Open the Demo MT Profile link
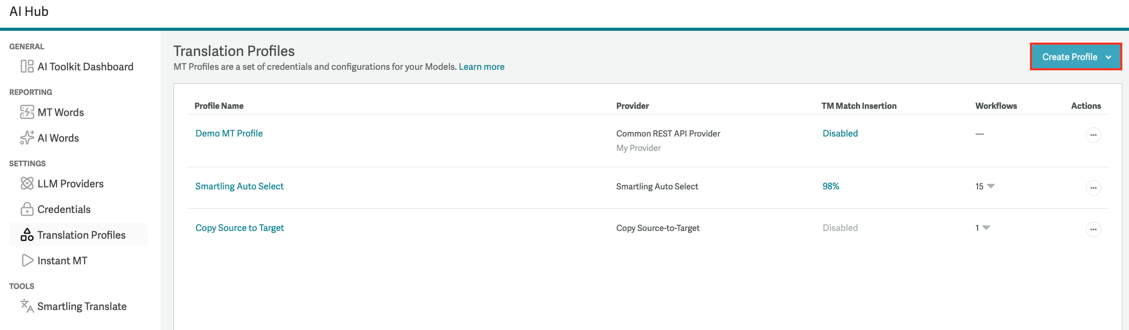1129x330 pixels. click(x=229, y=133)
